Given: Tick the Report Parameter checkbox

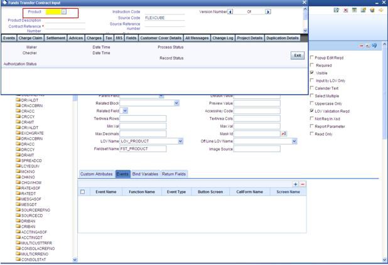Looking at the screenshot, I should click(312, 126).
